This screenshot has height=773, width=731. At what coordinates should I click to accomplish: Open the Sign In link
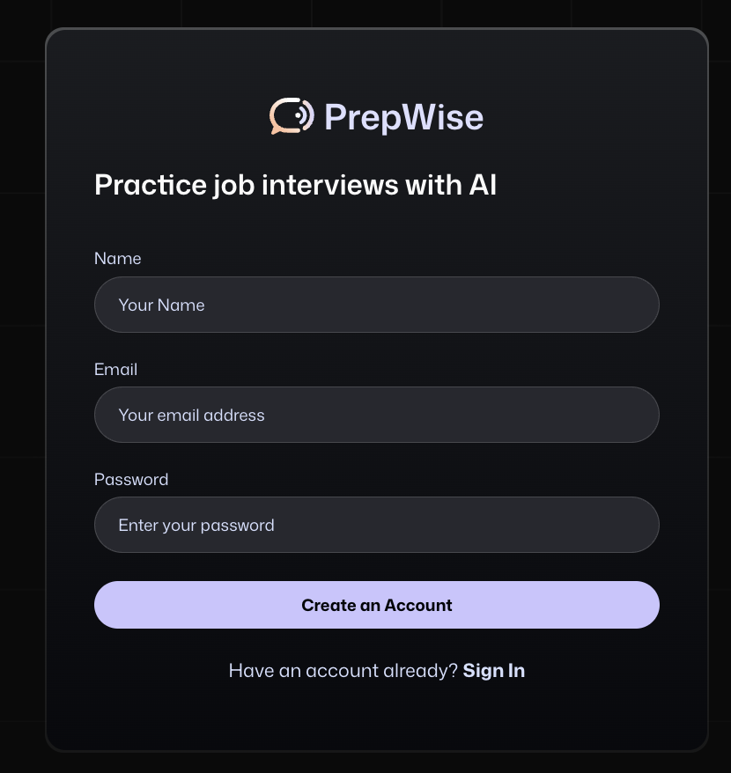[494, 671]
